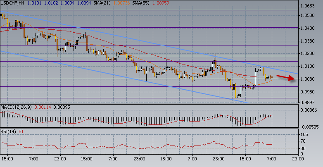The height and width of the screenshot is (167, 323).
Task: Click the 1.0580 price axis label
Action: point(308,15)
